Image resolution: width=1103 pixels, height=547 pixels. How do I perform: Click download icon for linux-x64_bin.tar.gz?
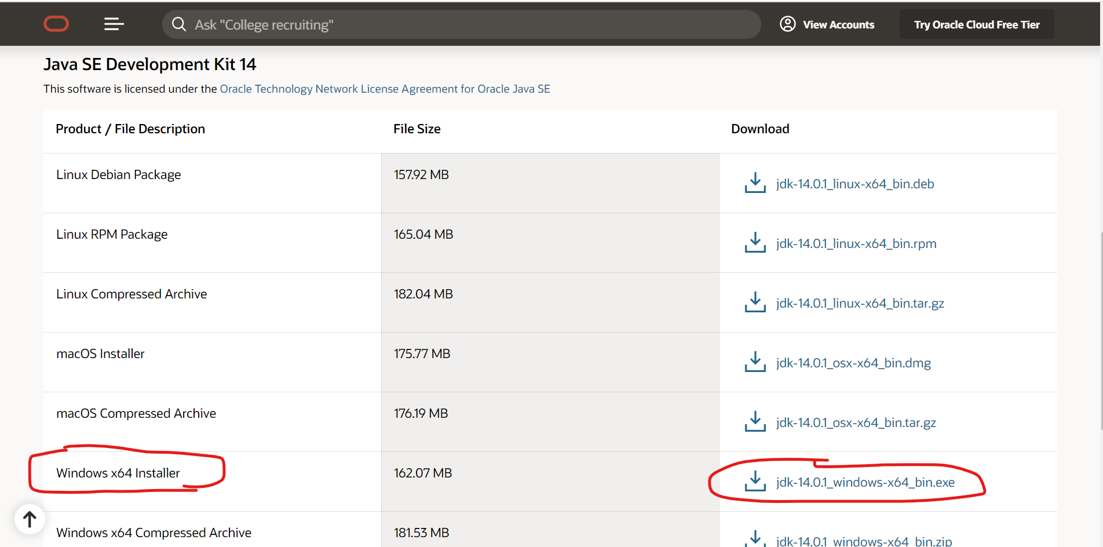coord(755,302)
